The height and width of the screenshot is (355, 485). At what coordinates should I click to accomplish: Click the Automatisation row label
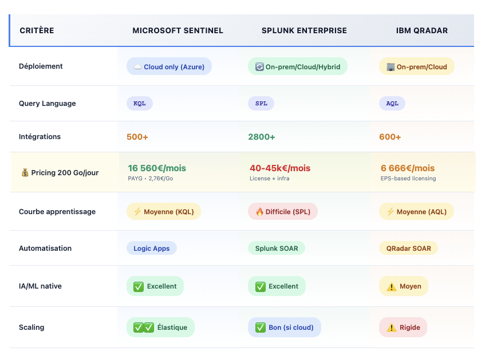pyautogui.click(x=45, y=248)
